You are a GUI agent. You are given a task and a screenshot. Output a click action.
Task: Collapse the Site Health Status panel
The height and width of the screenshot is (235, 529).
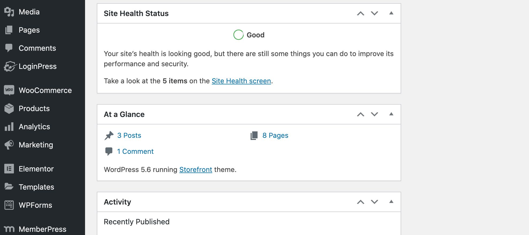391,13
